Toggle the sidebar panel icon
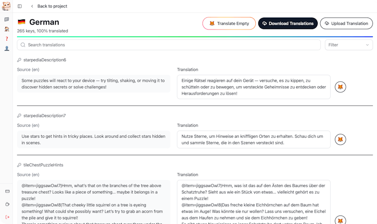This screenshot has width=377, height=224. pyautogui.click(x=20, y=7)
